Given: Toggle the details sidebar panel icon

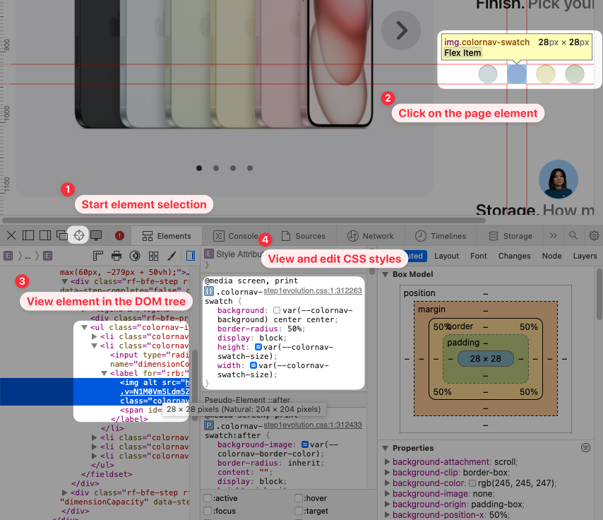Looking at the screenshot, I should point(191,256).
